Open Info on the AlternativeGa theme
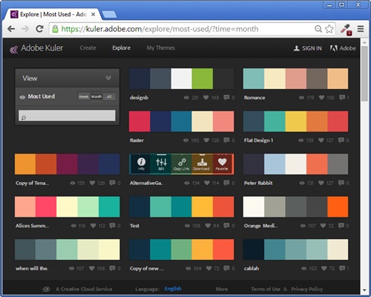The height and width of the screenshot is (297, 371). (141, 164)
